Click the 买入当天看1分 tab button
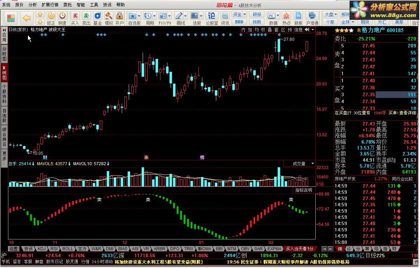The image size is (420, 268). [x=299, y=249]
